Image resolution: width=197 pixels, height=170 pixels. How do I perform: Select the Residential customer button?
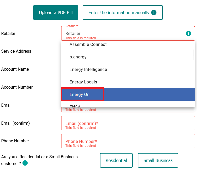[116, 160]
